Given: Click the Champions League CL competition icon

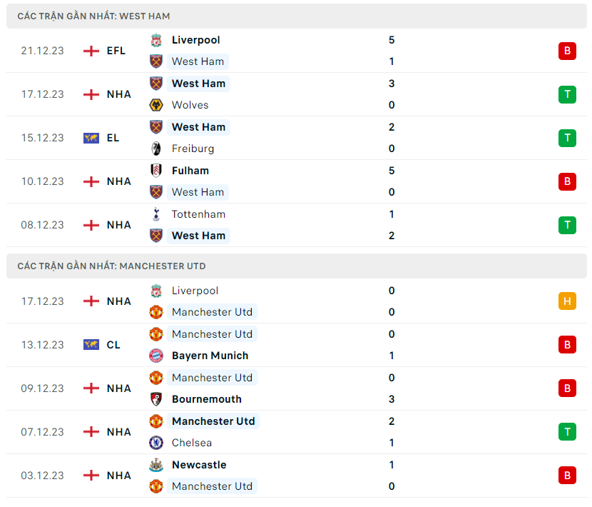Looking at the screenshot, I should [91, 345].
